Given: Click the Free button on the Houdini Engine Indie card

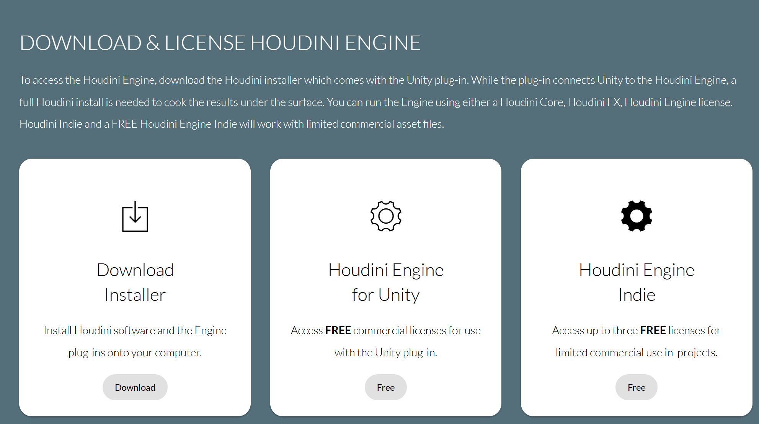Looking at the screenshot, I should [636, 387].
